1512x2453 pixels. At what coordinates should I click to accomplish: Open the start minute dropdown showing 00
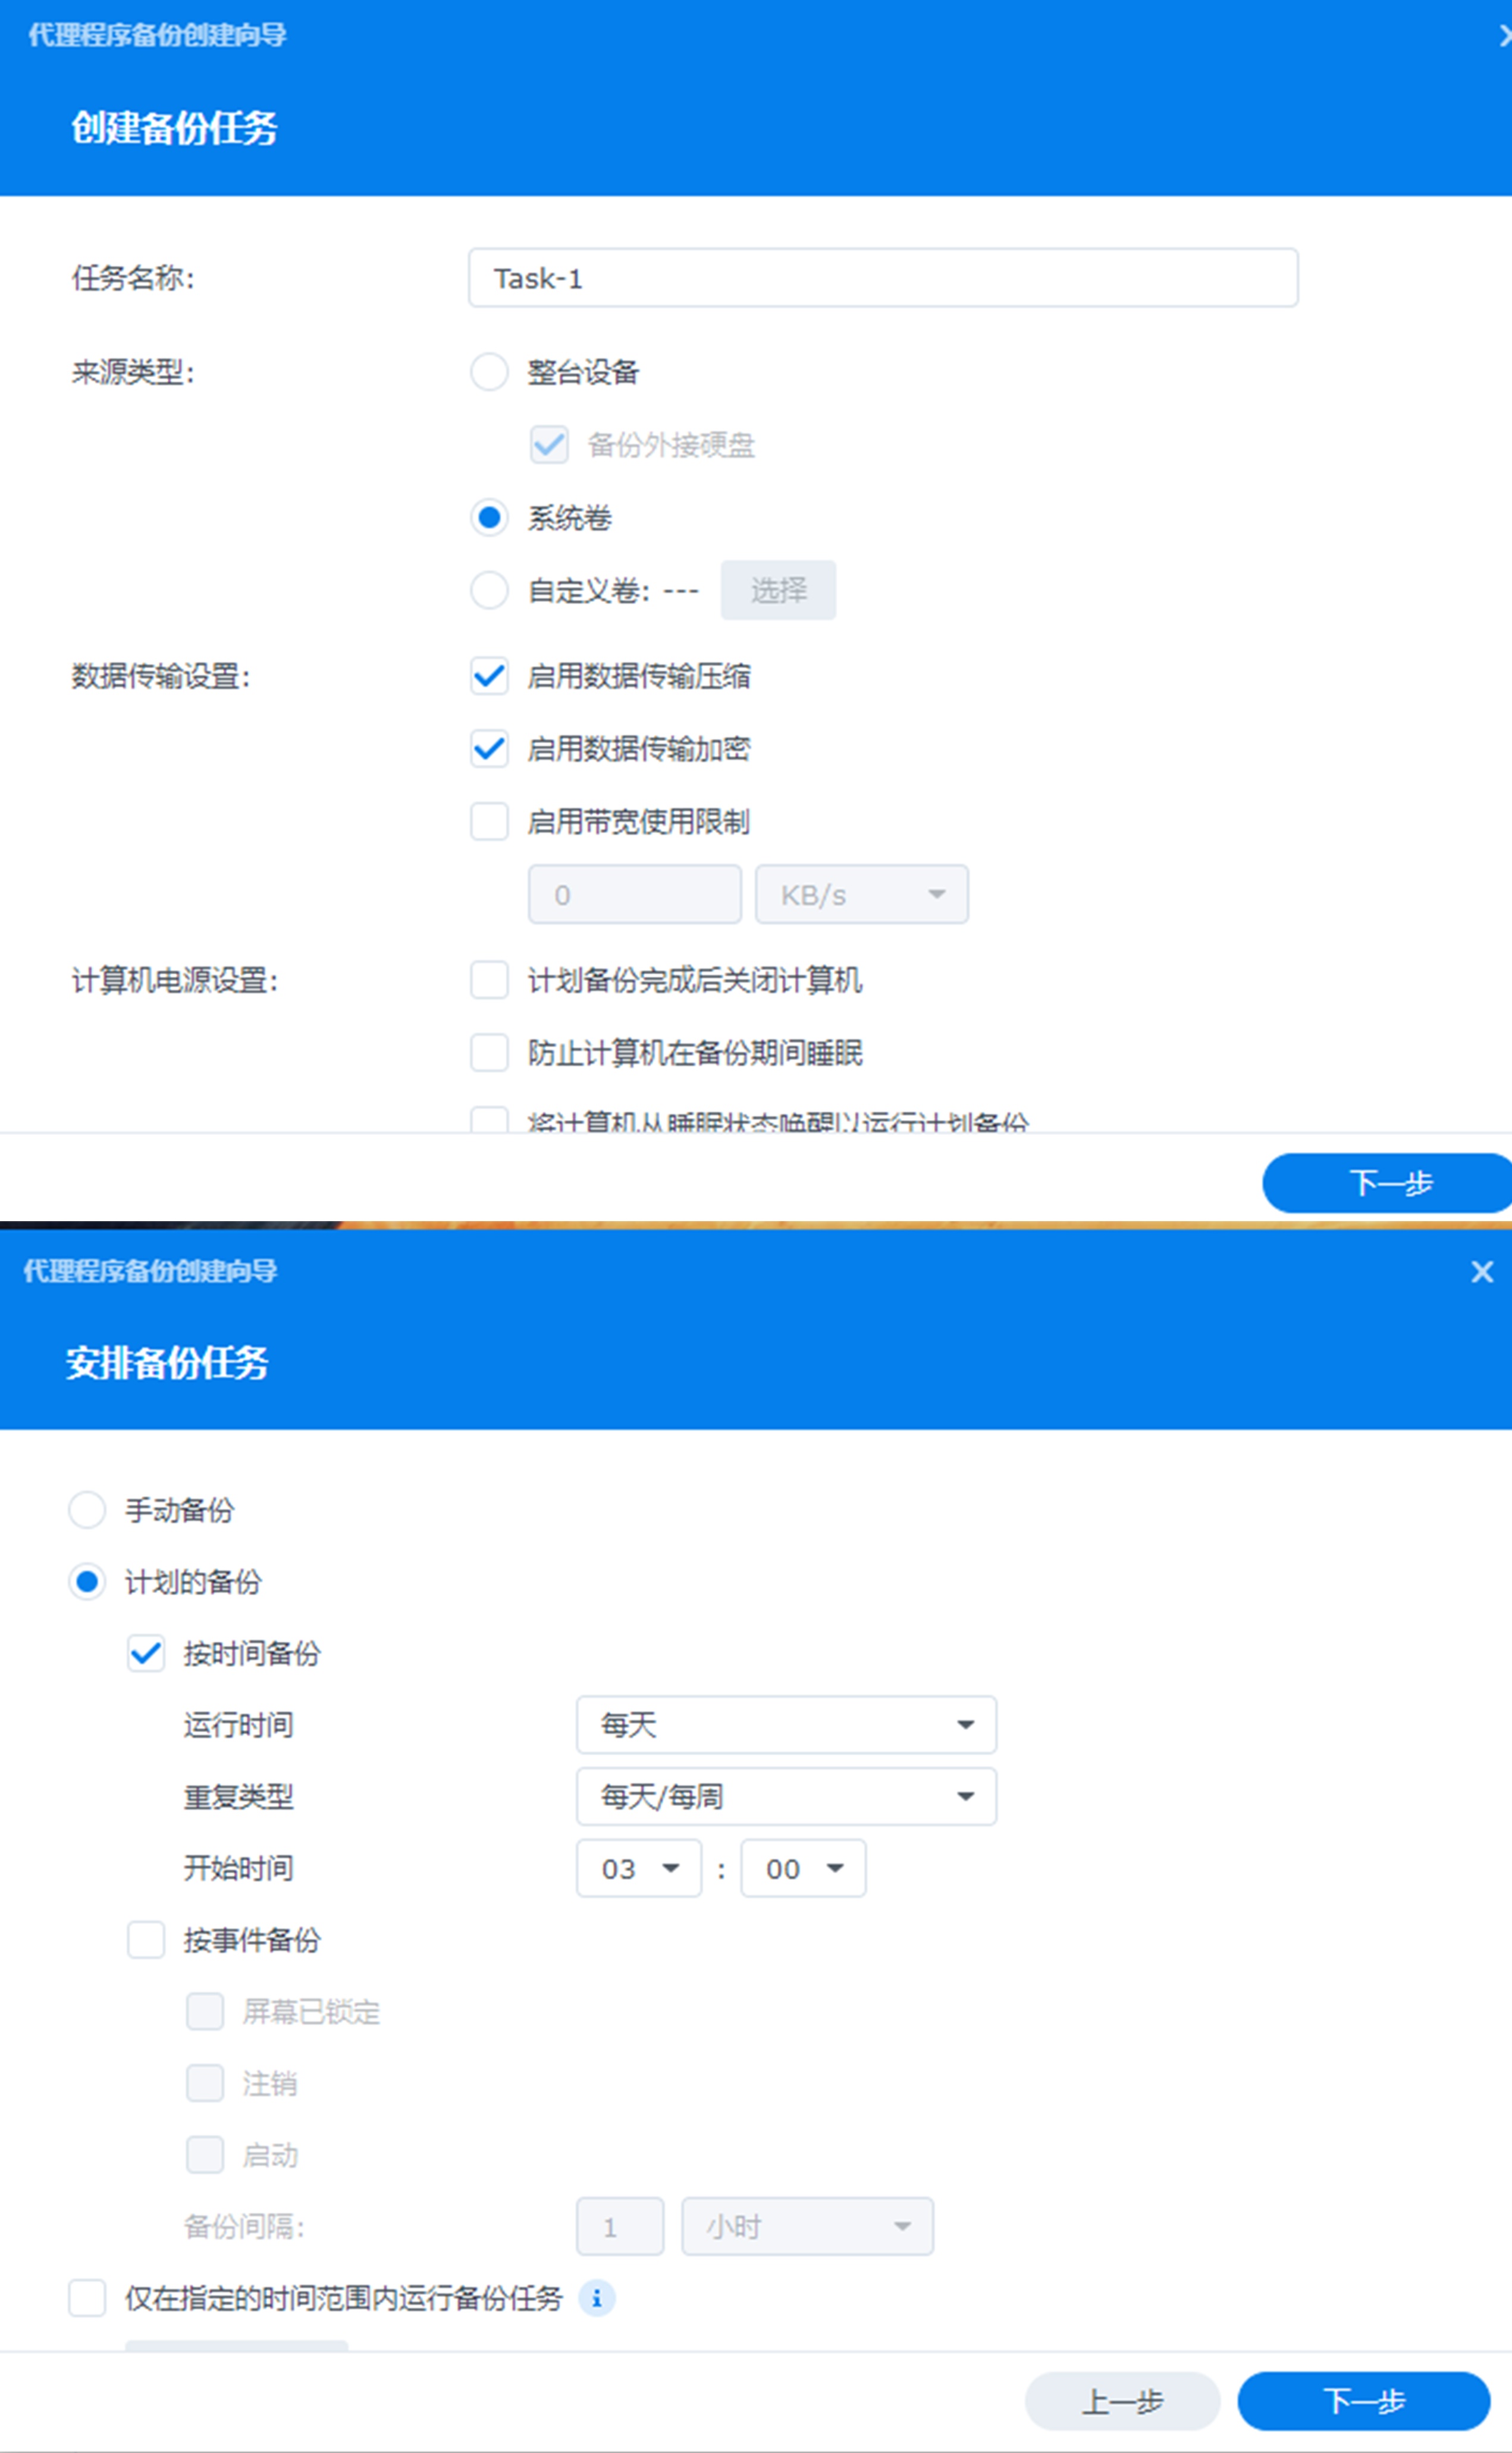click(x=802, y=1868)
